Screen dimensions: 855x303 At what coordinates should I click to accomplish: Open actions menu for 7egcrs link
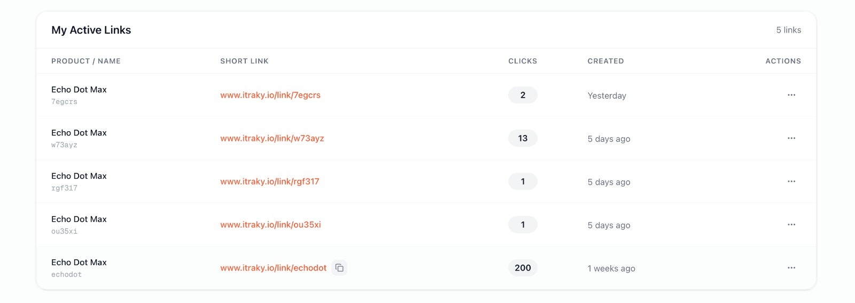(x=791, y=95)
